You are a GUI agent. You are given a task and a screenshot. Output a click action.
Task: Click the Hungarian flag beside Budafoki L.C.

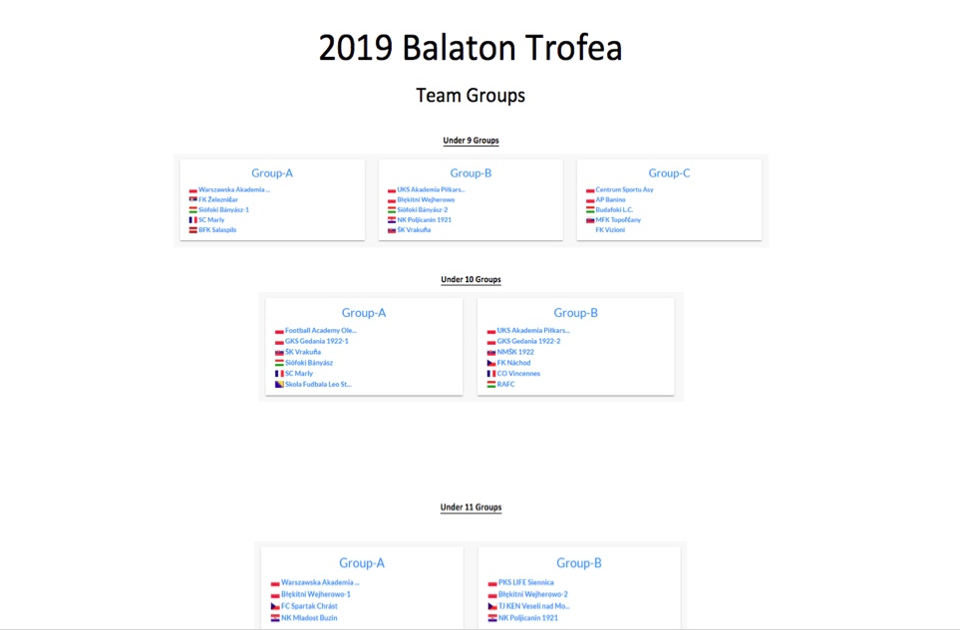pos(590,210)
